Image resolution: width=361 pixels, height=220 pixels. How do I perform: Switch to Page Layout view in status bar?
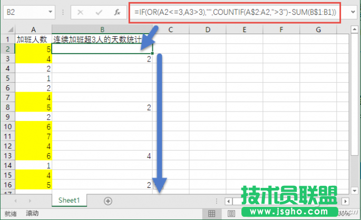coord(231,214)
